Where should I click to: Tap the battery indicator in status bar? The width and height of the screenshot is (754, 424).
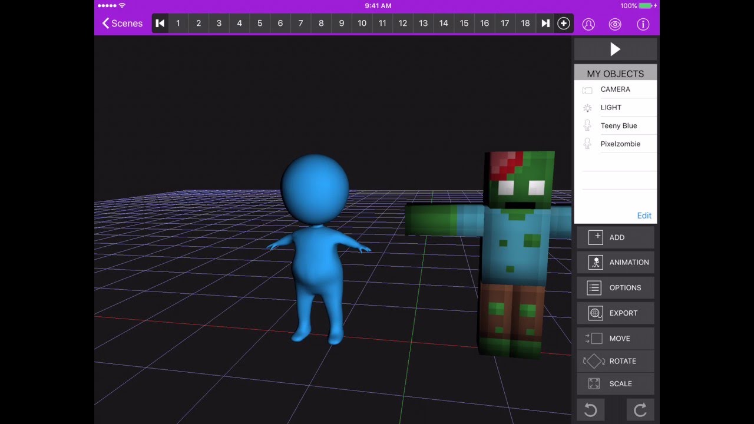pos(646,5)
